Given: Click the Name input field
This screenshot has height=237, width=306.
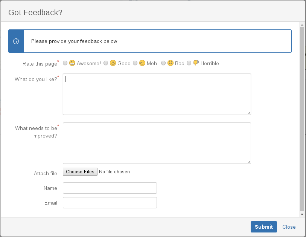Looking at the screenshot, I should (109, 188).
